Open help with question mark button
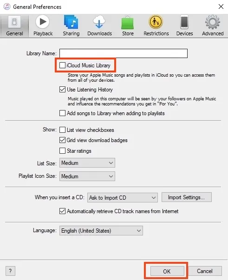The height and width of the screenshot is (280, 228). pyautogui.click(x=10, y=271)
